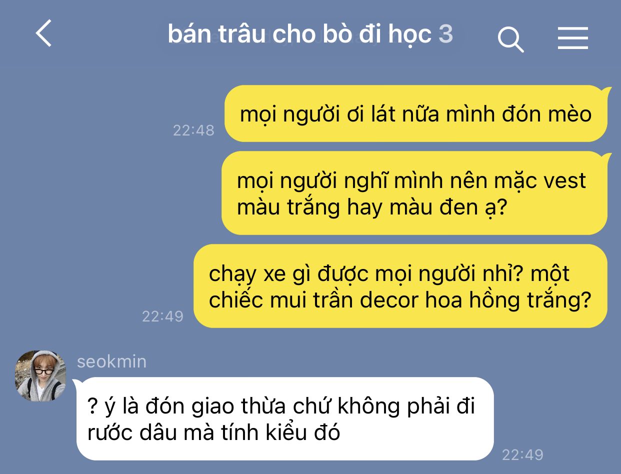621x474 pixels.
Task: Tap the chat title "bán trâu cho bò đi học"
Action: pos(299,34)
